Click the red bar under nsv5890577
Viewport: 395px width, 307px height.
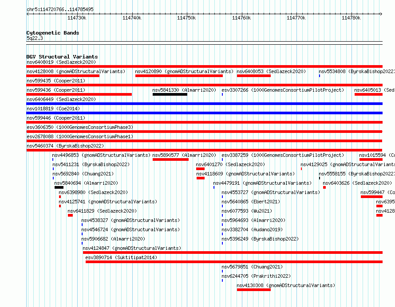click(170, 159)
